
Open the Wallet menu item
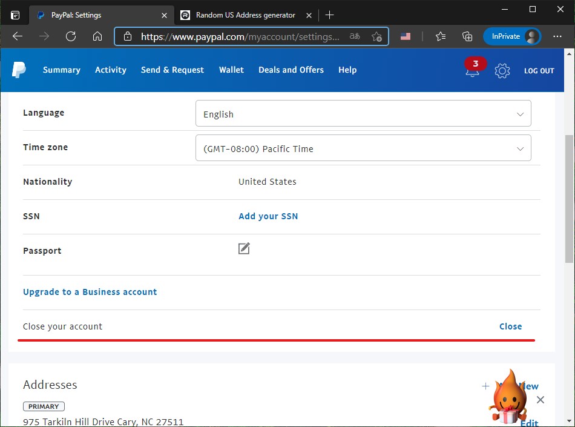(231, 70)
